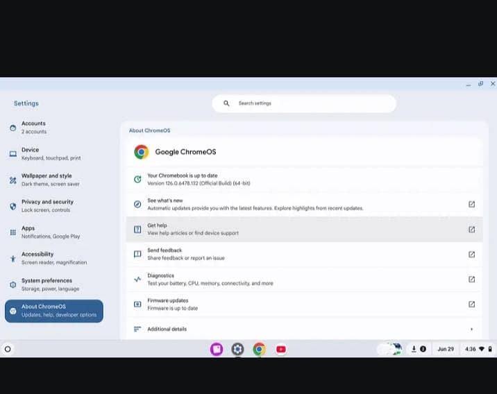
Task: Click the Accounts avatar icon
Action: tap(12, 128)
